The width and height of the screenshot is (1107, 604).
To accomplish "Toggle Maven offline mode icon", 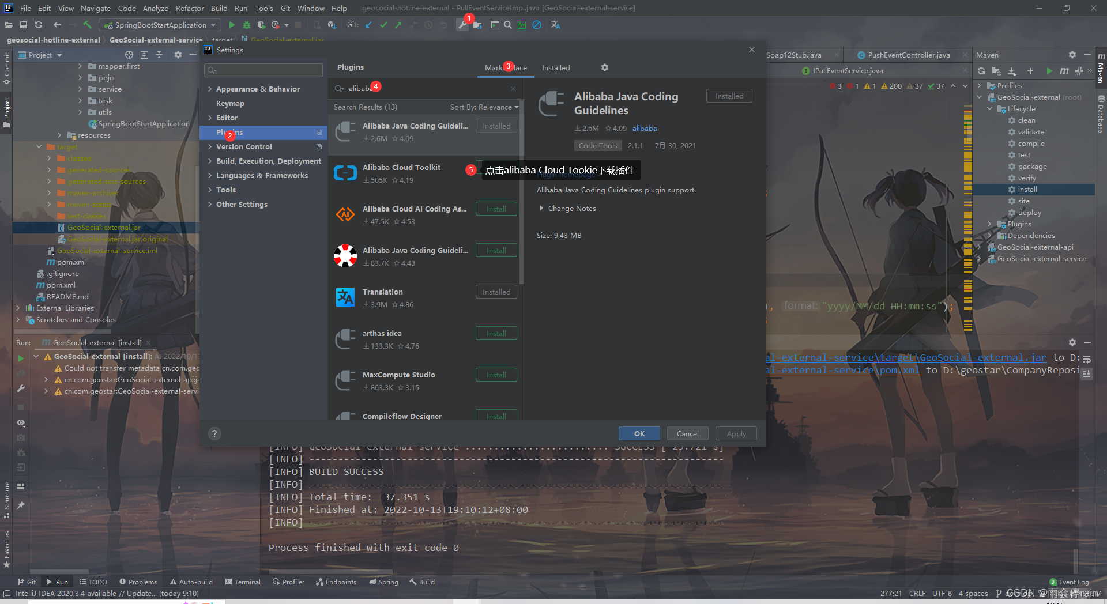I will pyautogui.click(x=1079, y=71).
